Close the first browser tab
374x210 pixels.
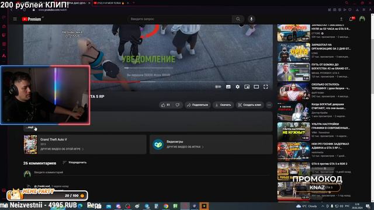click(x=89, y=3)
